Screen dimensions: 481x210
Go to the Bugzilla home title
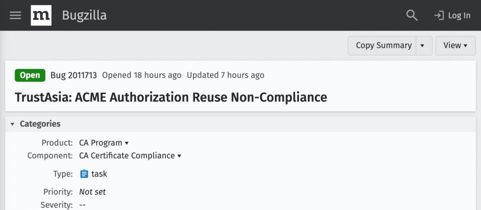(84, 15)
